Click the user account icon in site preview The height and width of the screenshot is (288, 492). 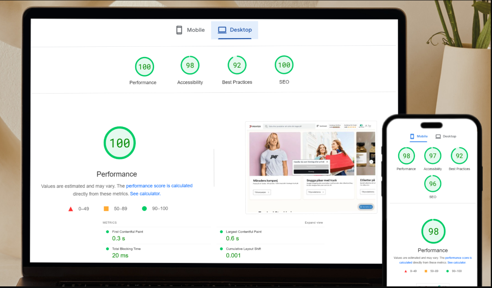(366, 126)
